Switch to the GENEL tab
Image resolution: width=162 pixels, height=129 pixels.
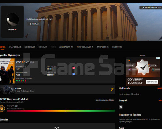click(x=2, y=47)
